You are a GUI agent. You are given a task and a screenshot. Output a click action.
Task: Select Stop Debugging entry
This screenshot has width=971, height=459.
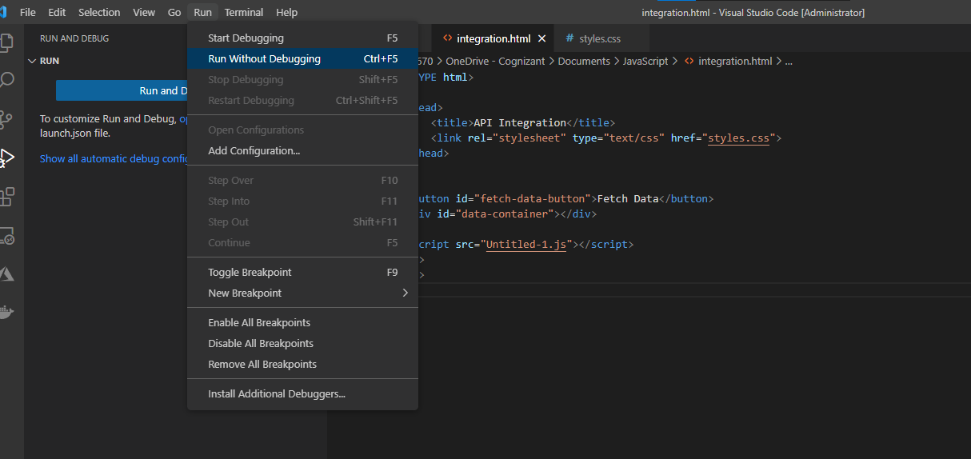coord(302,79)
